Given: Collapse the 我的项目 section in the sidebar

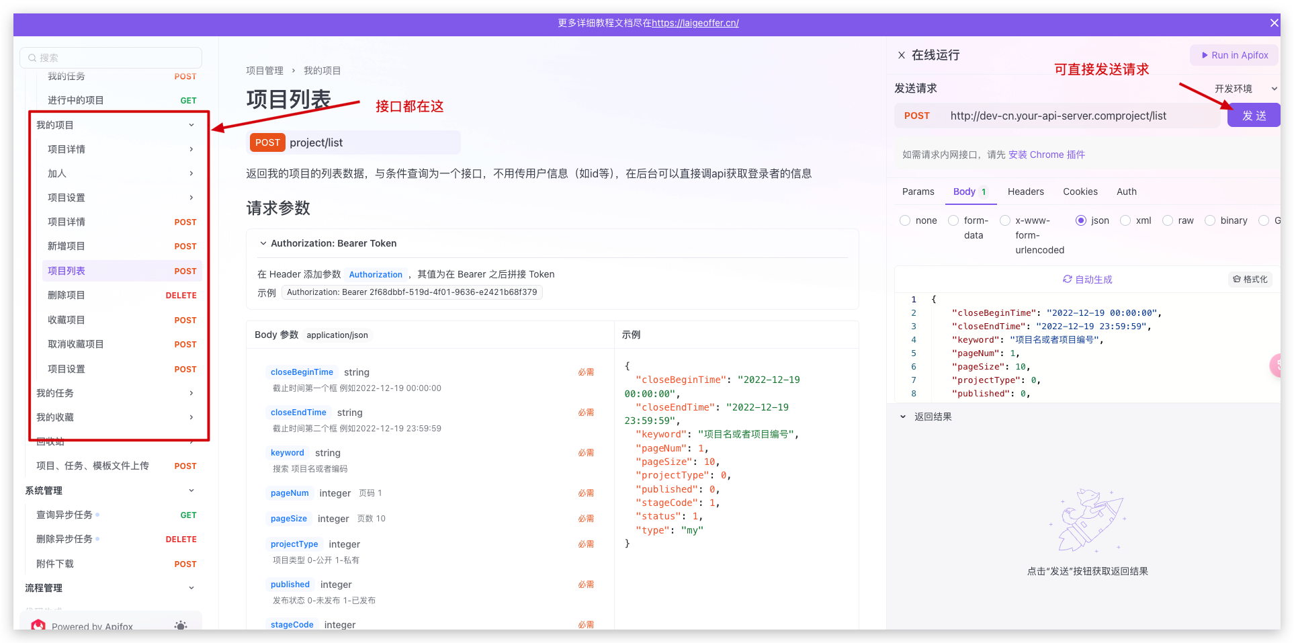Looking at the screenshot, I should click(x=191, y=124).
